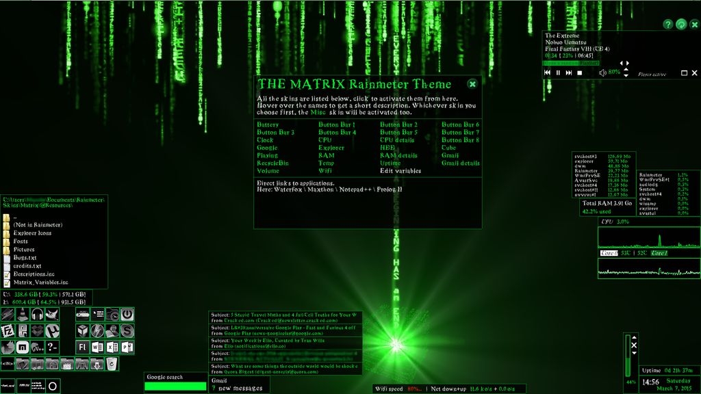Decrease player volume with down arrow
The width and height of the screenshot is (701, 394).
pyautogui.click(x=626, y=75)
